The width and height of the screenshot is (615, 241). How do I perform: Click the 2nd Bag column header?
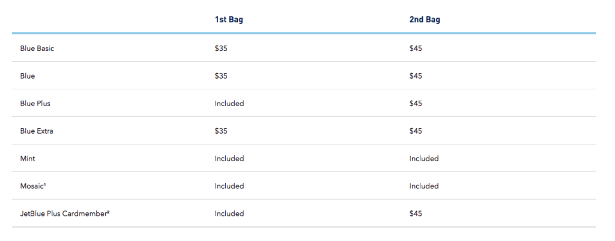coord(425,20)
